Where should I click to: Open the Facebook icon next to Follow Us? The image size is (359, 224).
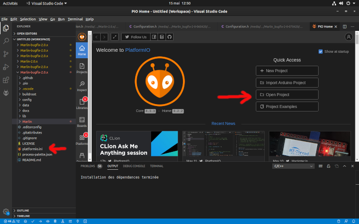154,37
